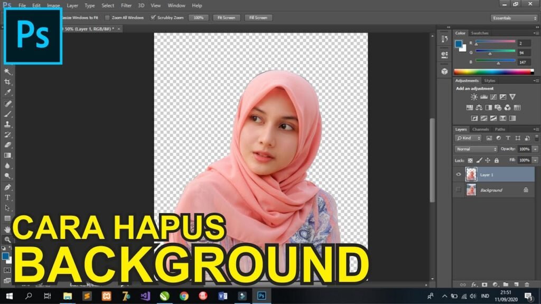
Task: Click the Fill Screen button
Action: coord(258,17)
